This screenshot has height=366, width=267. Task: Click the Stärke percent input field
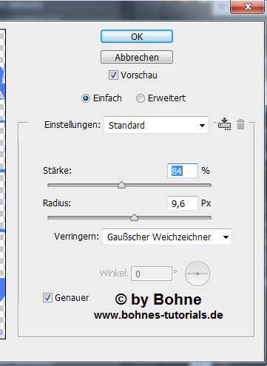183,171
